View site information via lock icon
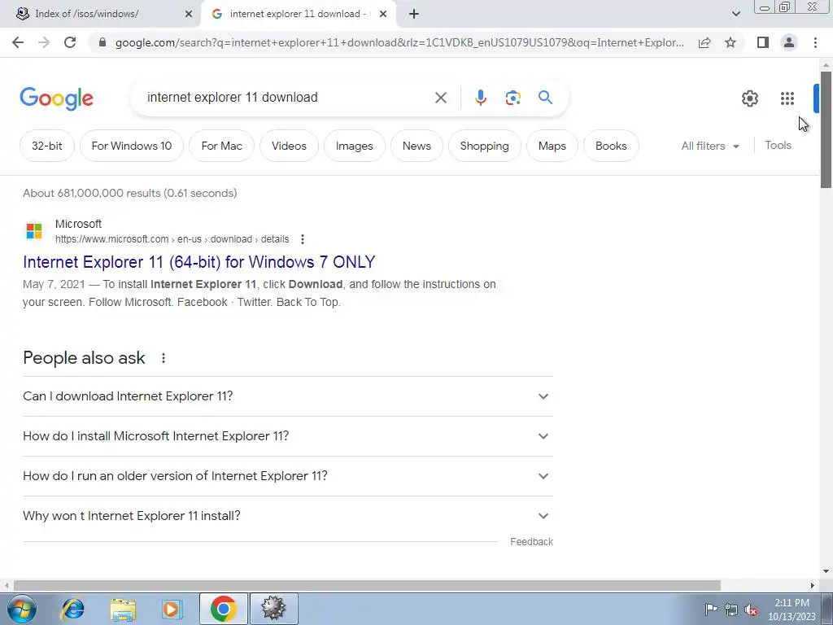The image size is (833, 625). 102,42
